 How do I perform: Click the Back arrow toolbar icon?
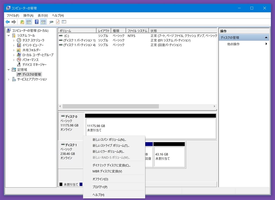(8, 22)
